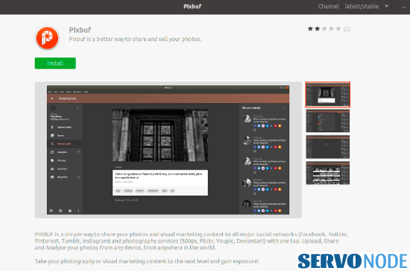The width and height of the screenshot is (410, 271).
Task: Click the upload media icon in preview sidebar
Action: click(52, 127)
